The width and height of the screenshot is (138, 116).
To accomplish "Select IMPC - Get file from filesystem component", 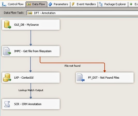I will tap(31, 51).
